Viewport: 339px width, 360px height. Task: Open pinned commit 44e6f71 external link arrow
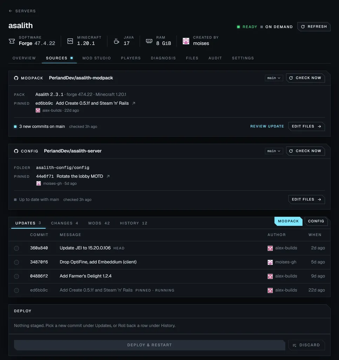tap(108, 176)
